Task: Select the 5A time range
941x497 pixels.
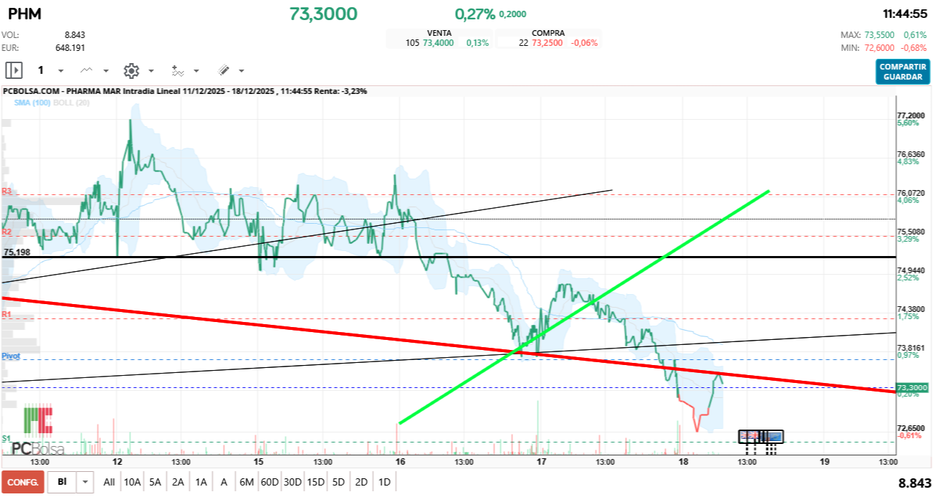Action: point(156,482)
